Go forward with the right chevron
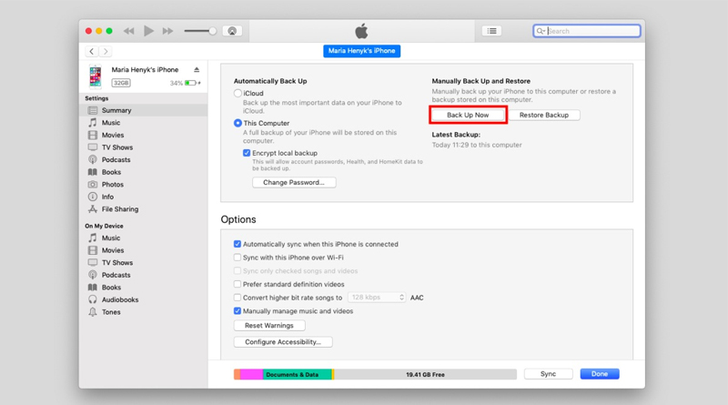The image size is (728, 405). click(106, 51)
